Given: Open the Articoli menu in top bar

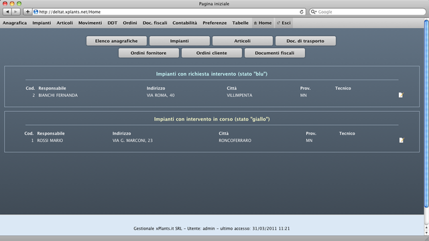Looking at the screenshot, I should (64, 23).
